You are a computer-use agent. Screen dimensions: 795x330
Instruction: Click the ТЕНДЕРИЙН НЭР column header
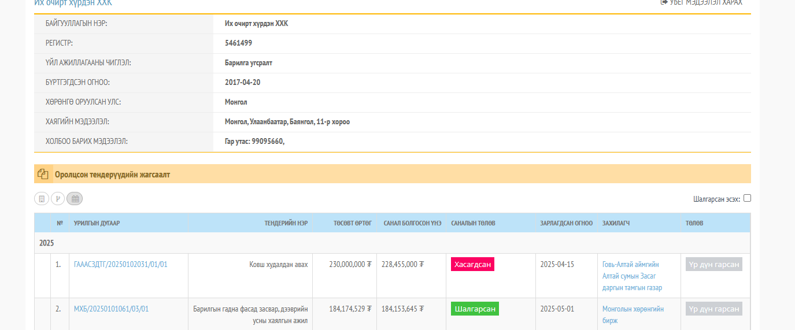[286, 223]
